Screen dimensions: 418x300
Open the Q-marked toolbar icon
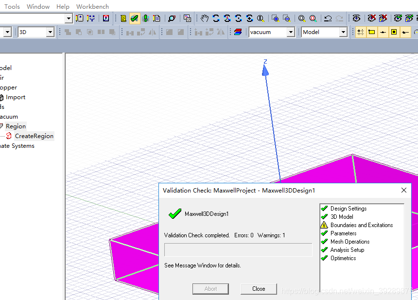pos(106,18)
